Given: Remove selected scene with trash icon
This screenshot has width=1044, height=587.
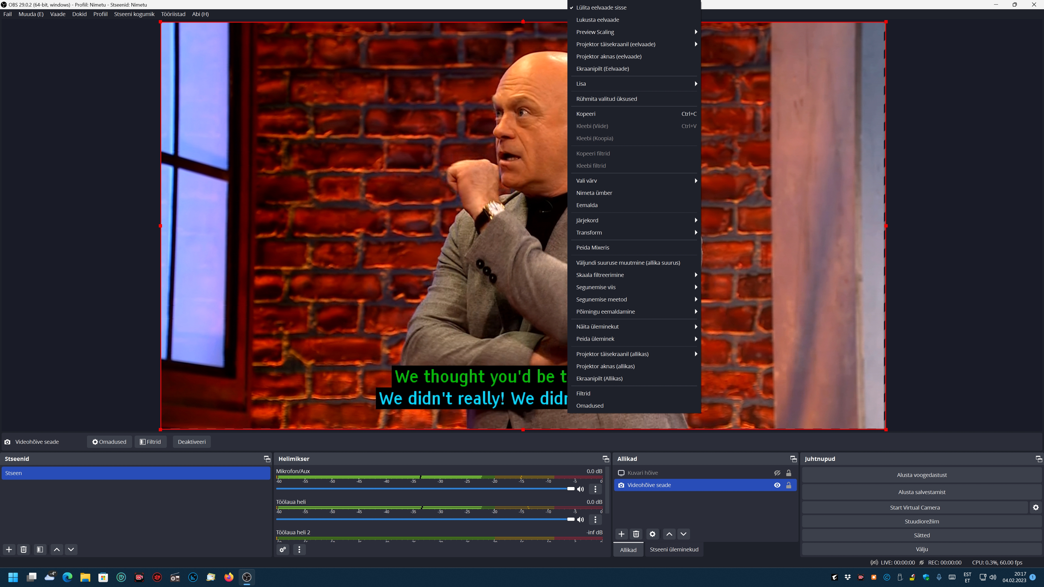Looking at the screenshot, I should (x=23, y=549).
